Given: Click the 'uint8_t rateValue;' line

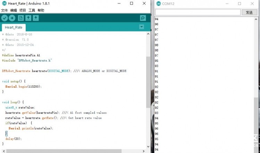Looking at the screenshot, I should (x=20, y=108).
